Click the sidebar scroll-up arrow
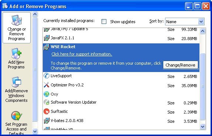 tap(35, 14)
